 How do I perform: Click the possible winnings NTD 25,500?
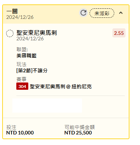pos(78,133)
